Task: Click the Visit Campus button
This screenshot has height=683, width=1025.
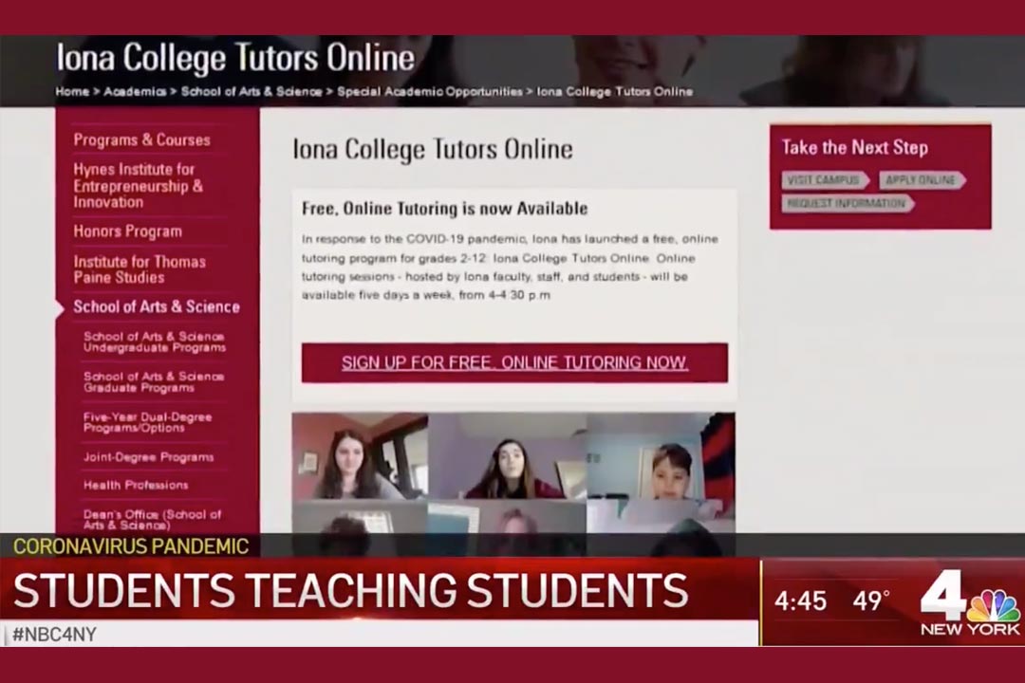Action: click(825, 179)
